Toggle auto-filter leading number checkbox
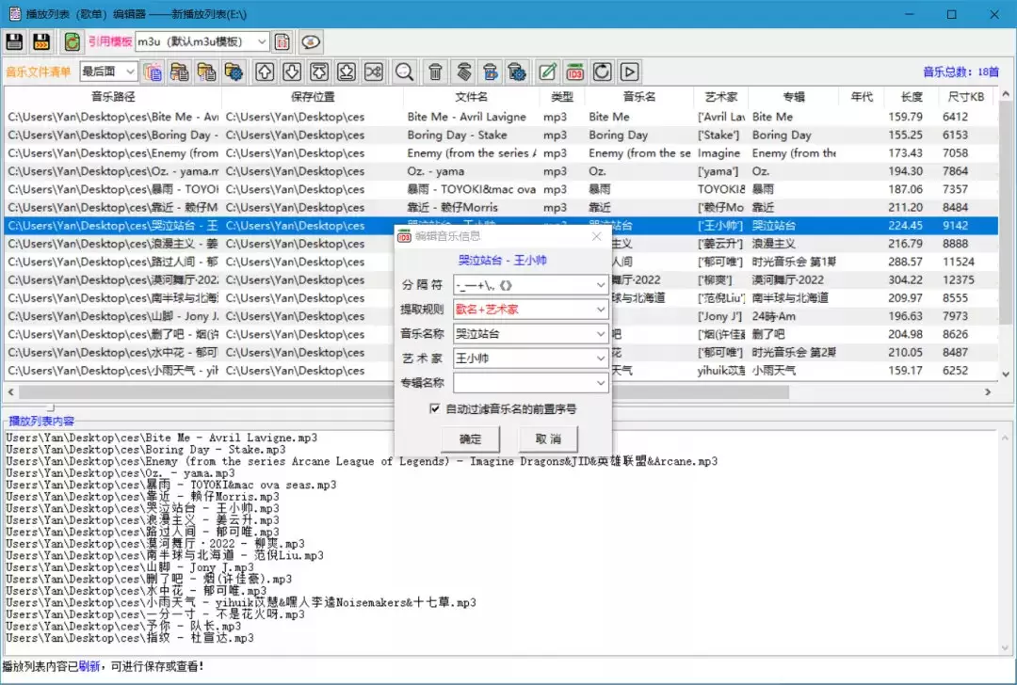This screenshot has width=1017, height=685. [x=434, y=408]
